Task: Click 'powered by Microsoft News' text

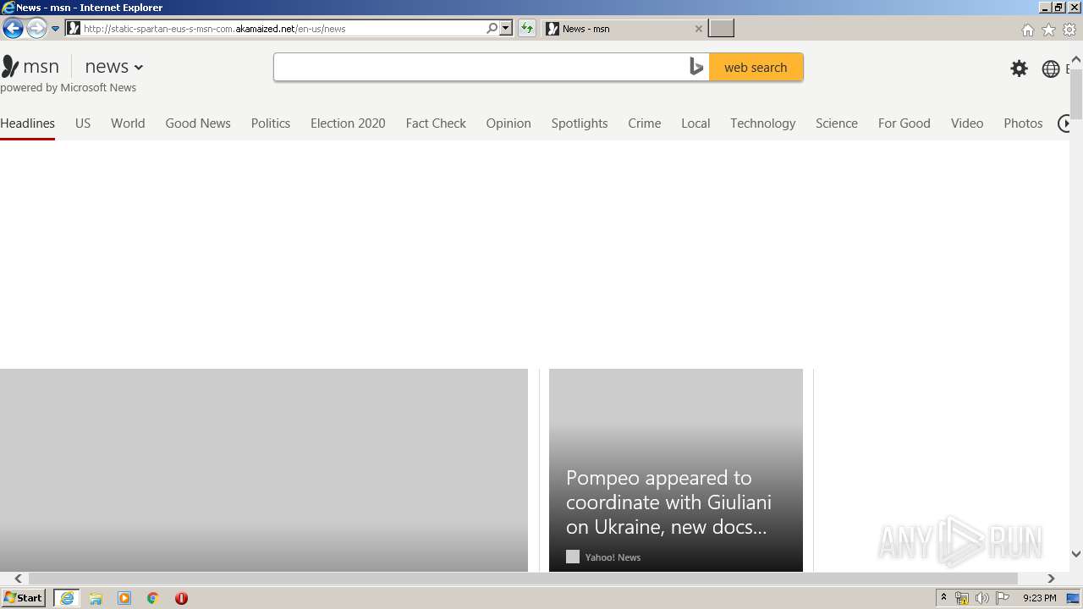Action: (x=68, y=88)
